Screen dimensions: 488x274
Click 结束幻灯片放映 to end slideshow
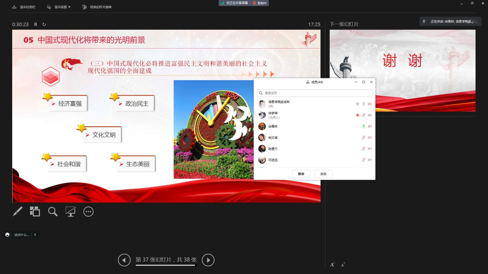pos(97,7)
